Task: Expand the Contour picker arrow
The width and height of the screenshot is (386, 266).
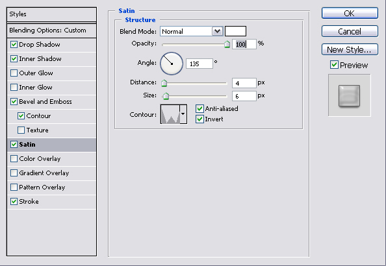Action: (183, 114)
